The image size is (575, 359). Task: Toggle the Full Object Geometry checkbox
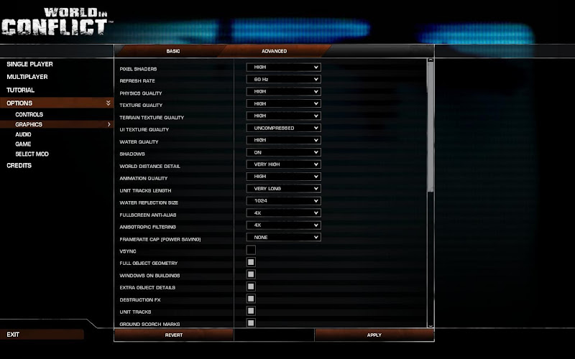[x=251, y=262]
